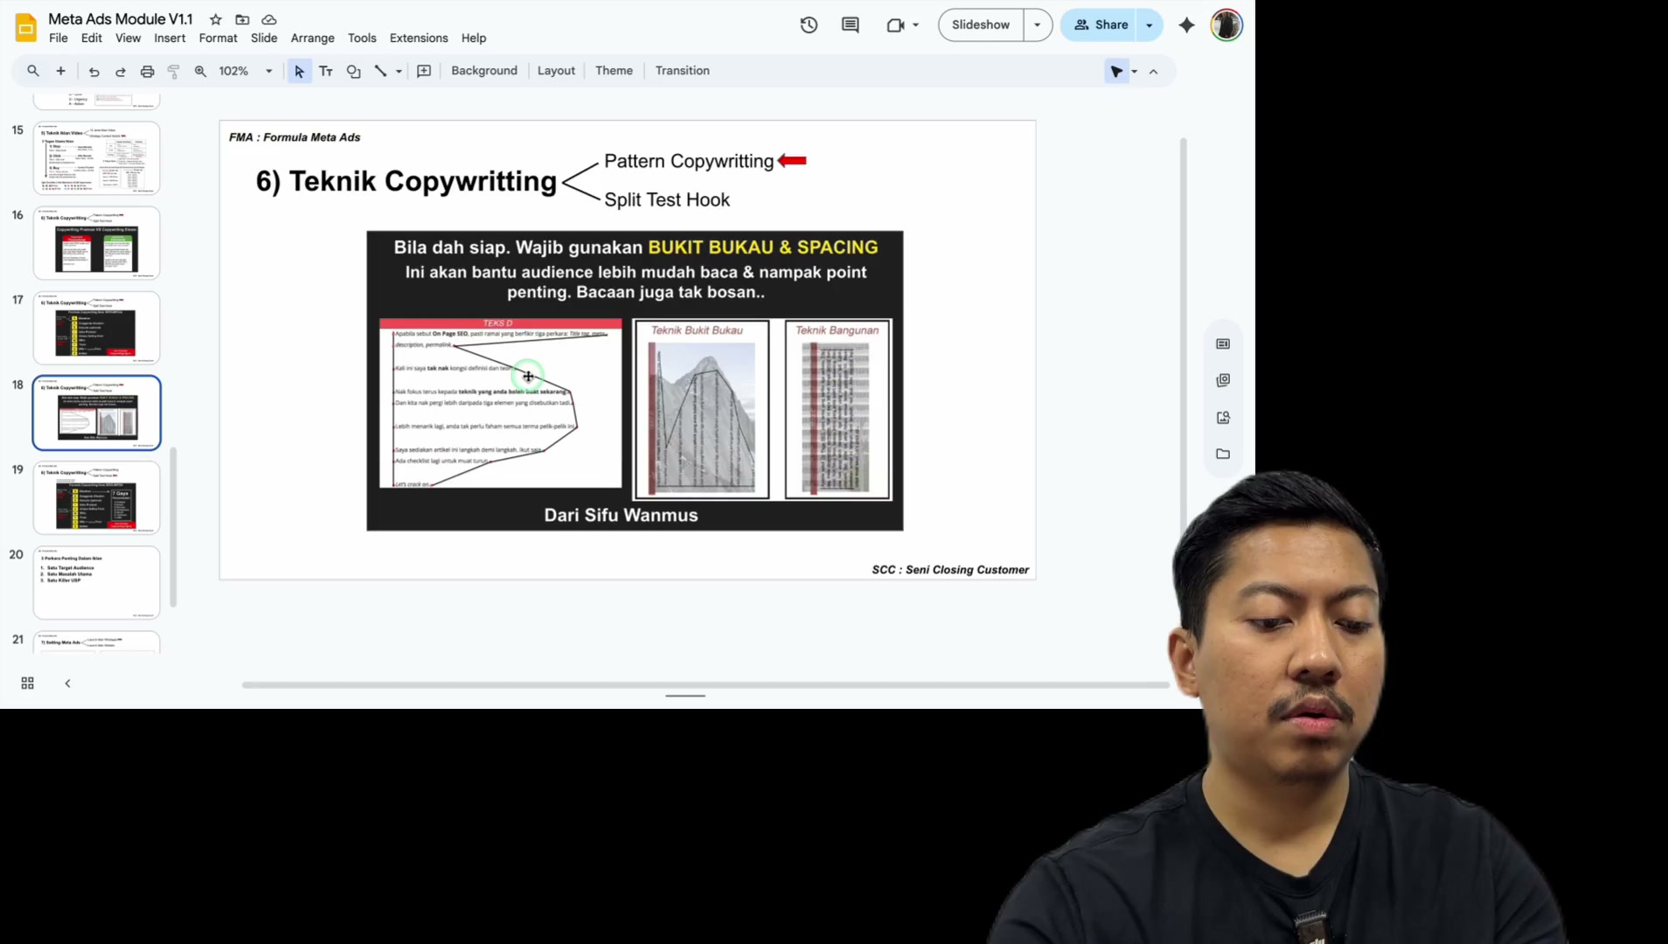
Task: Hide the menus with up chevron
Action: pyautogui.click(x=1153, y=72)
